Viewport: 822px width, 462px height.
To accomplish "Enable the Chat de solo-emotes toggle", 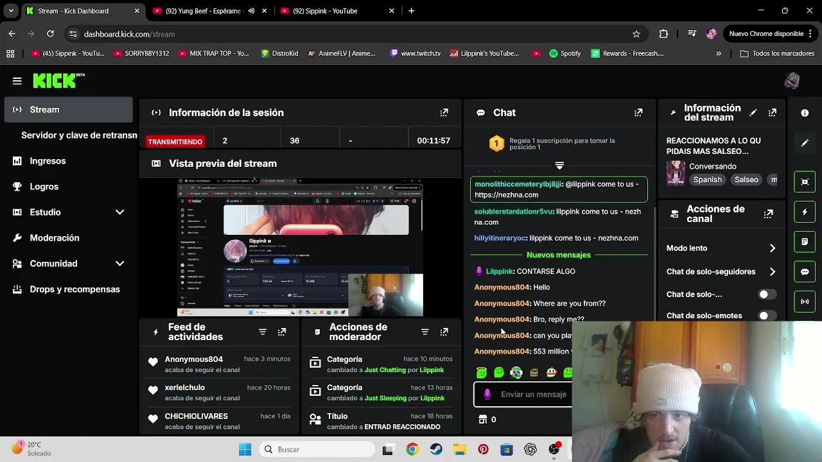I will (x=767, y=316).
